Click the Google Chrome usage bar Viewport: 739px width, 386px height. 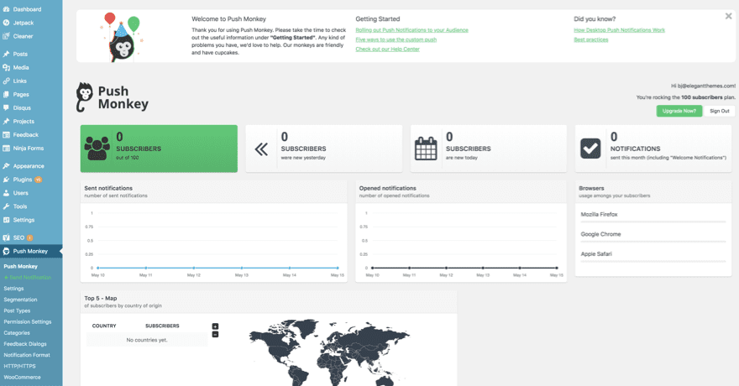coord(653,241)
